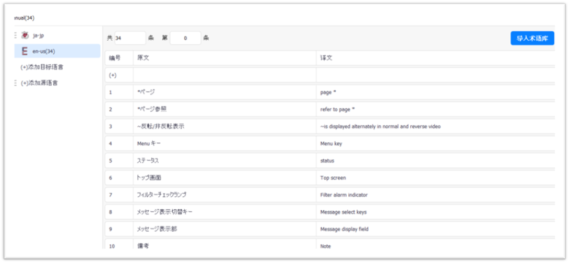Click the entry number field showing 0
This screenshot has height=263, width=569.
(x=185, y=38)
